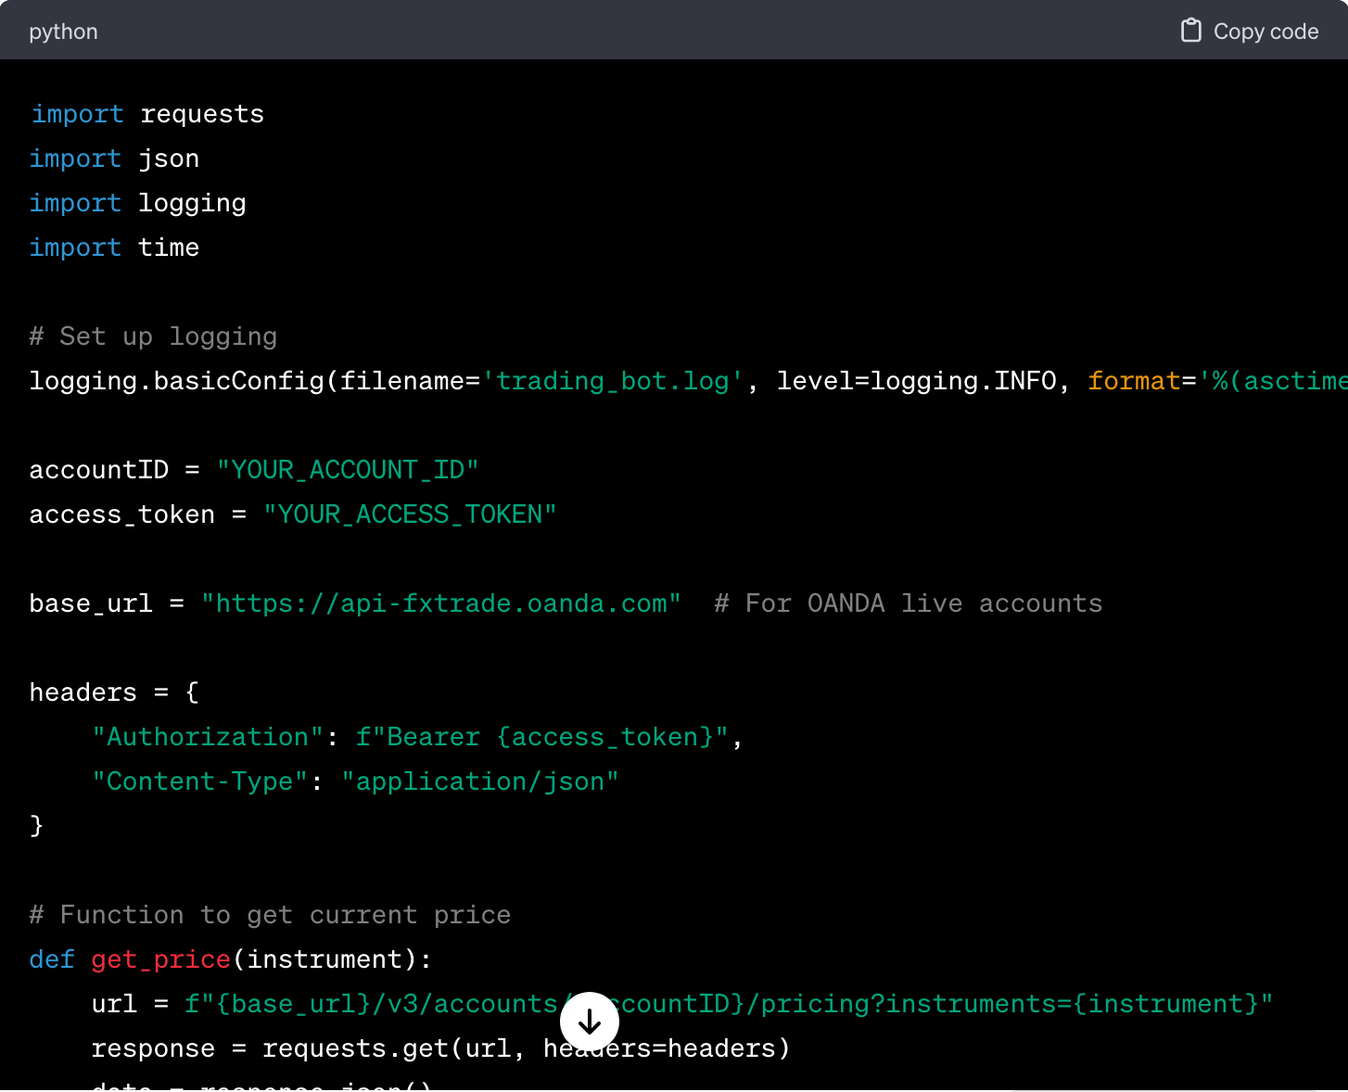Click the Copy code button
The height and width of the screenshot is (1092, 1348).
click(1249, 31)
